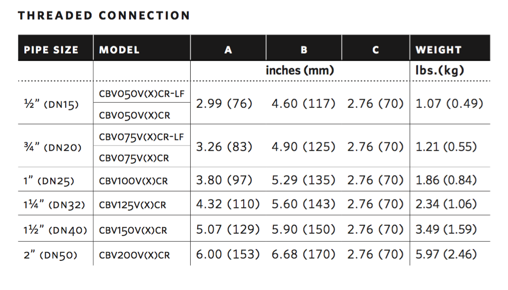Click the CBV100V(X)CR model cell
Viewport: 508px width, 290px height.
coord(133,181)
